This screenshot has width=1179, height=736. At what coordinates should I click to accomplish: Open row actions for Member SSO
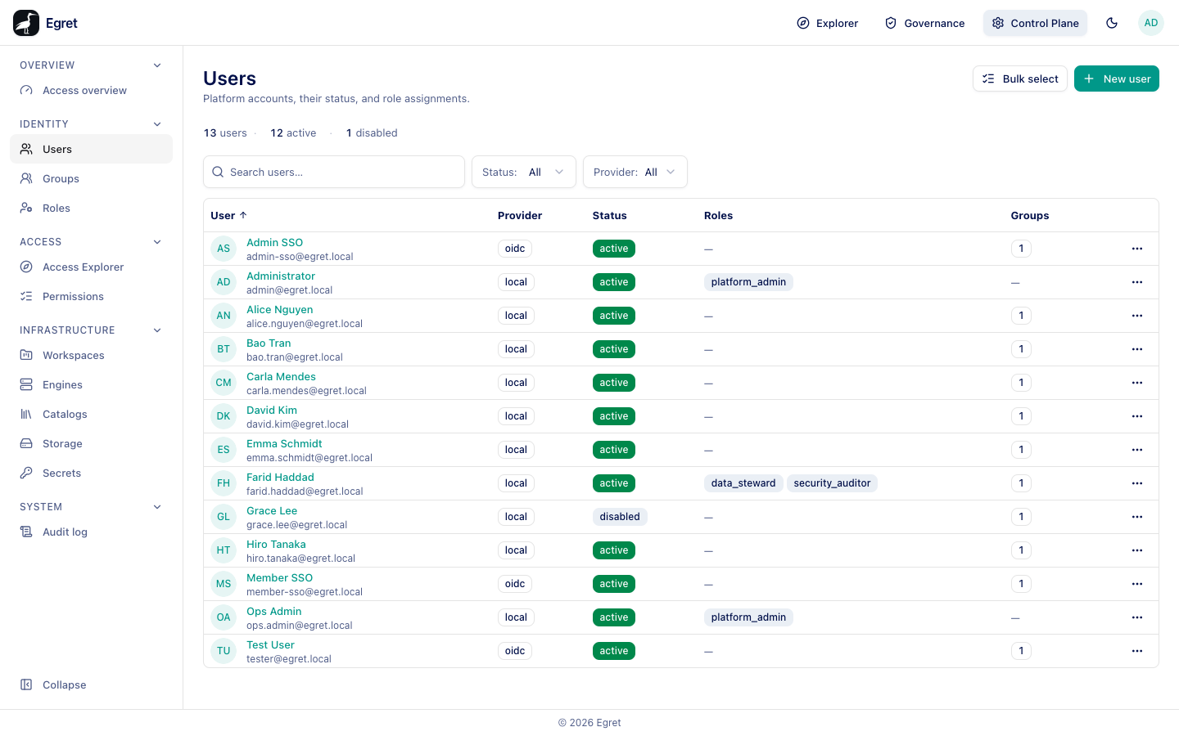[1137, 584]
